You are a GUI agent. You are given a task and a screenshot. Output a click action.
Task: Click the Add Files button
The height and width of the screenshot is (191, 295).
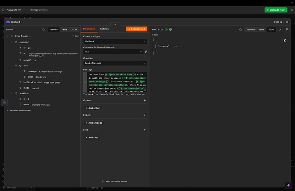[92, 137]
